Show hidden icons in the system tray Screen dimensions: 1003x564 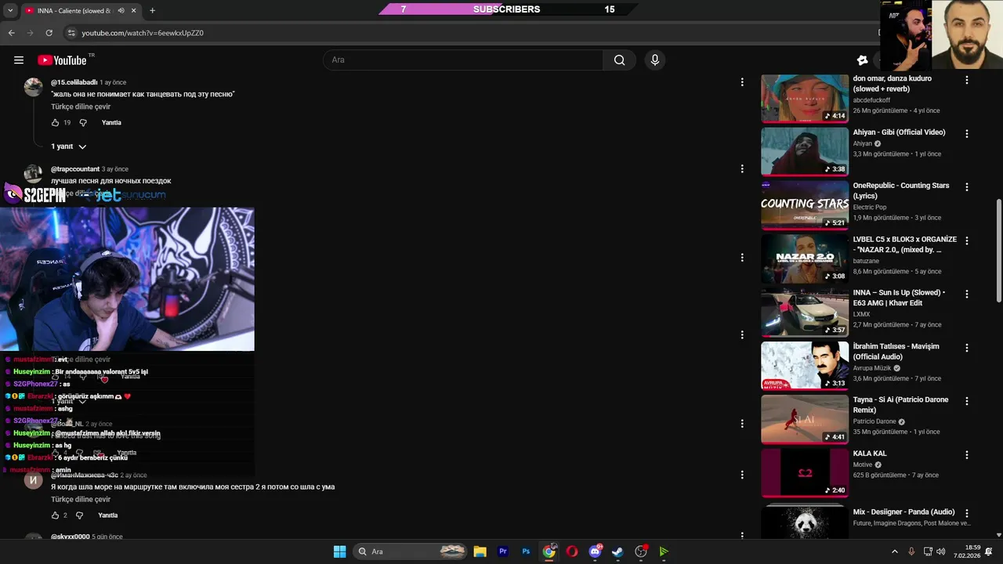click(x=894, y=551)
